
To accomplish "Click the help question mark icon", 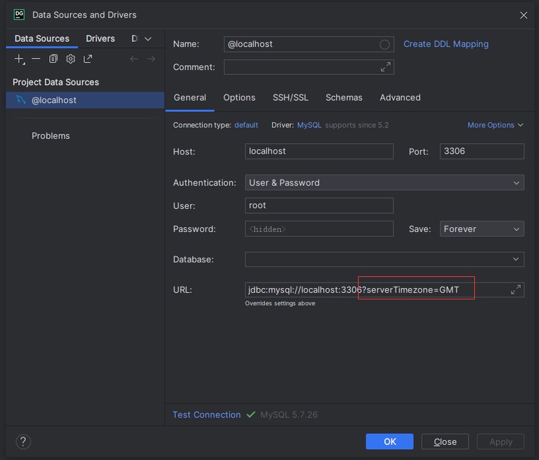I will coord(24,442).
